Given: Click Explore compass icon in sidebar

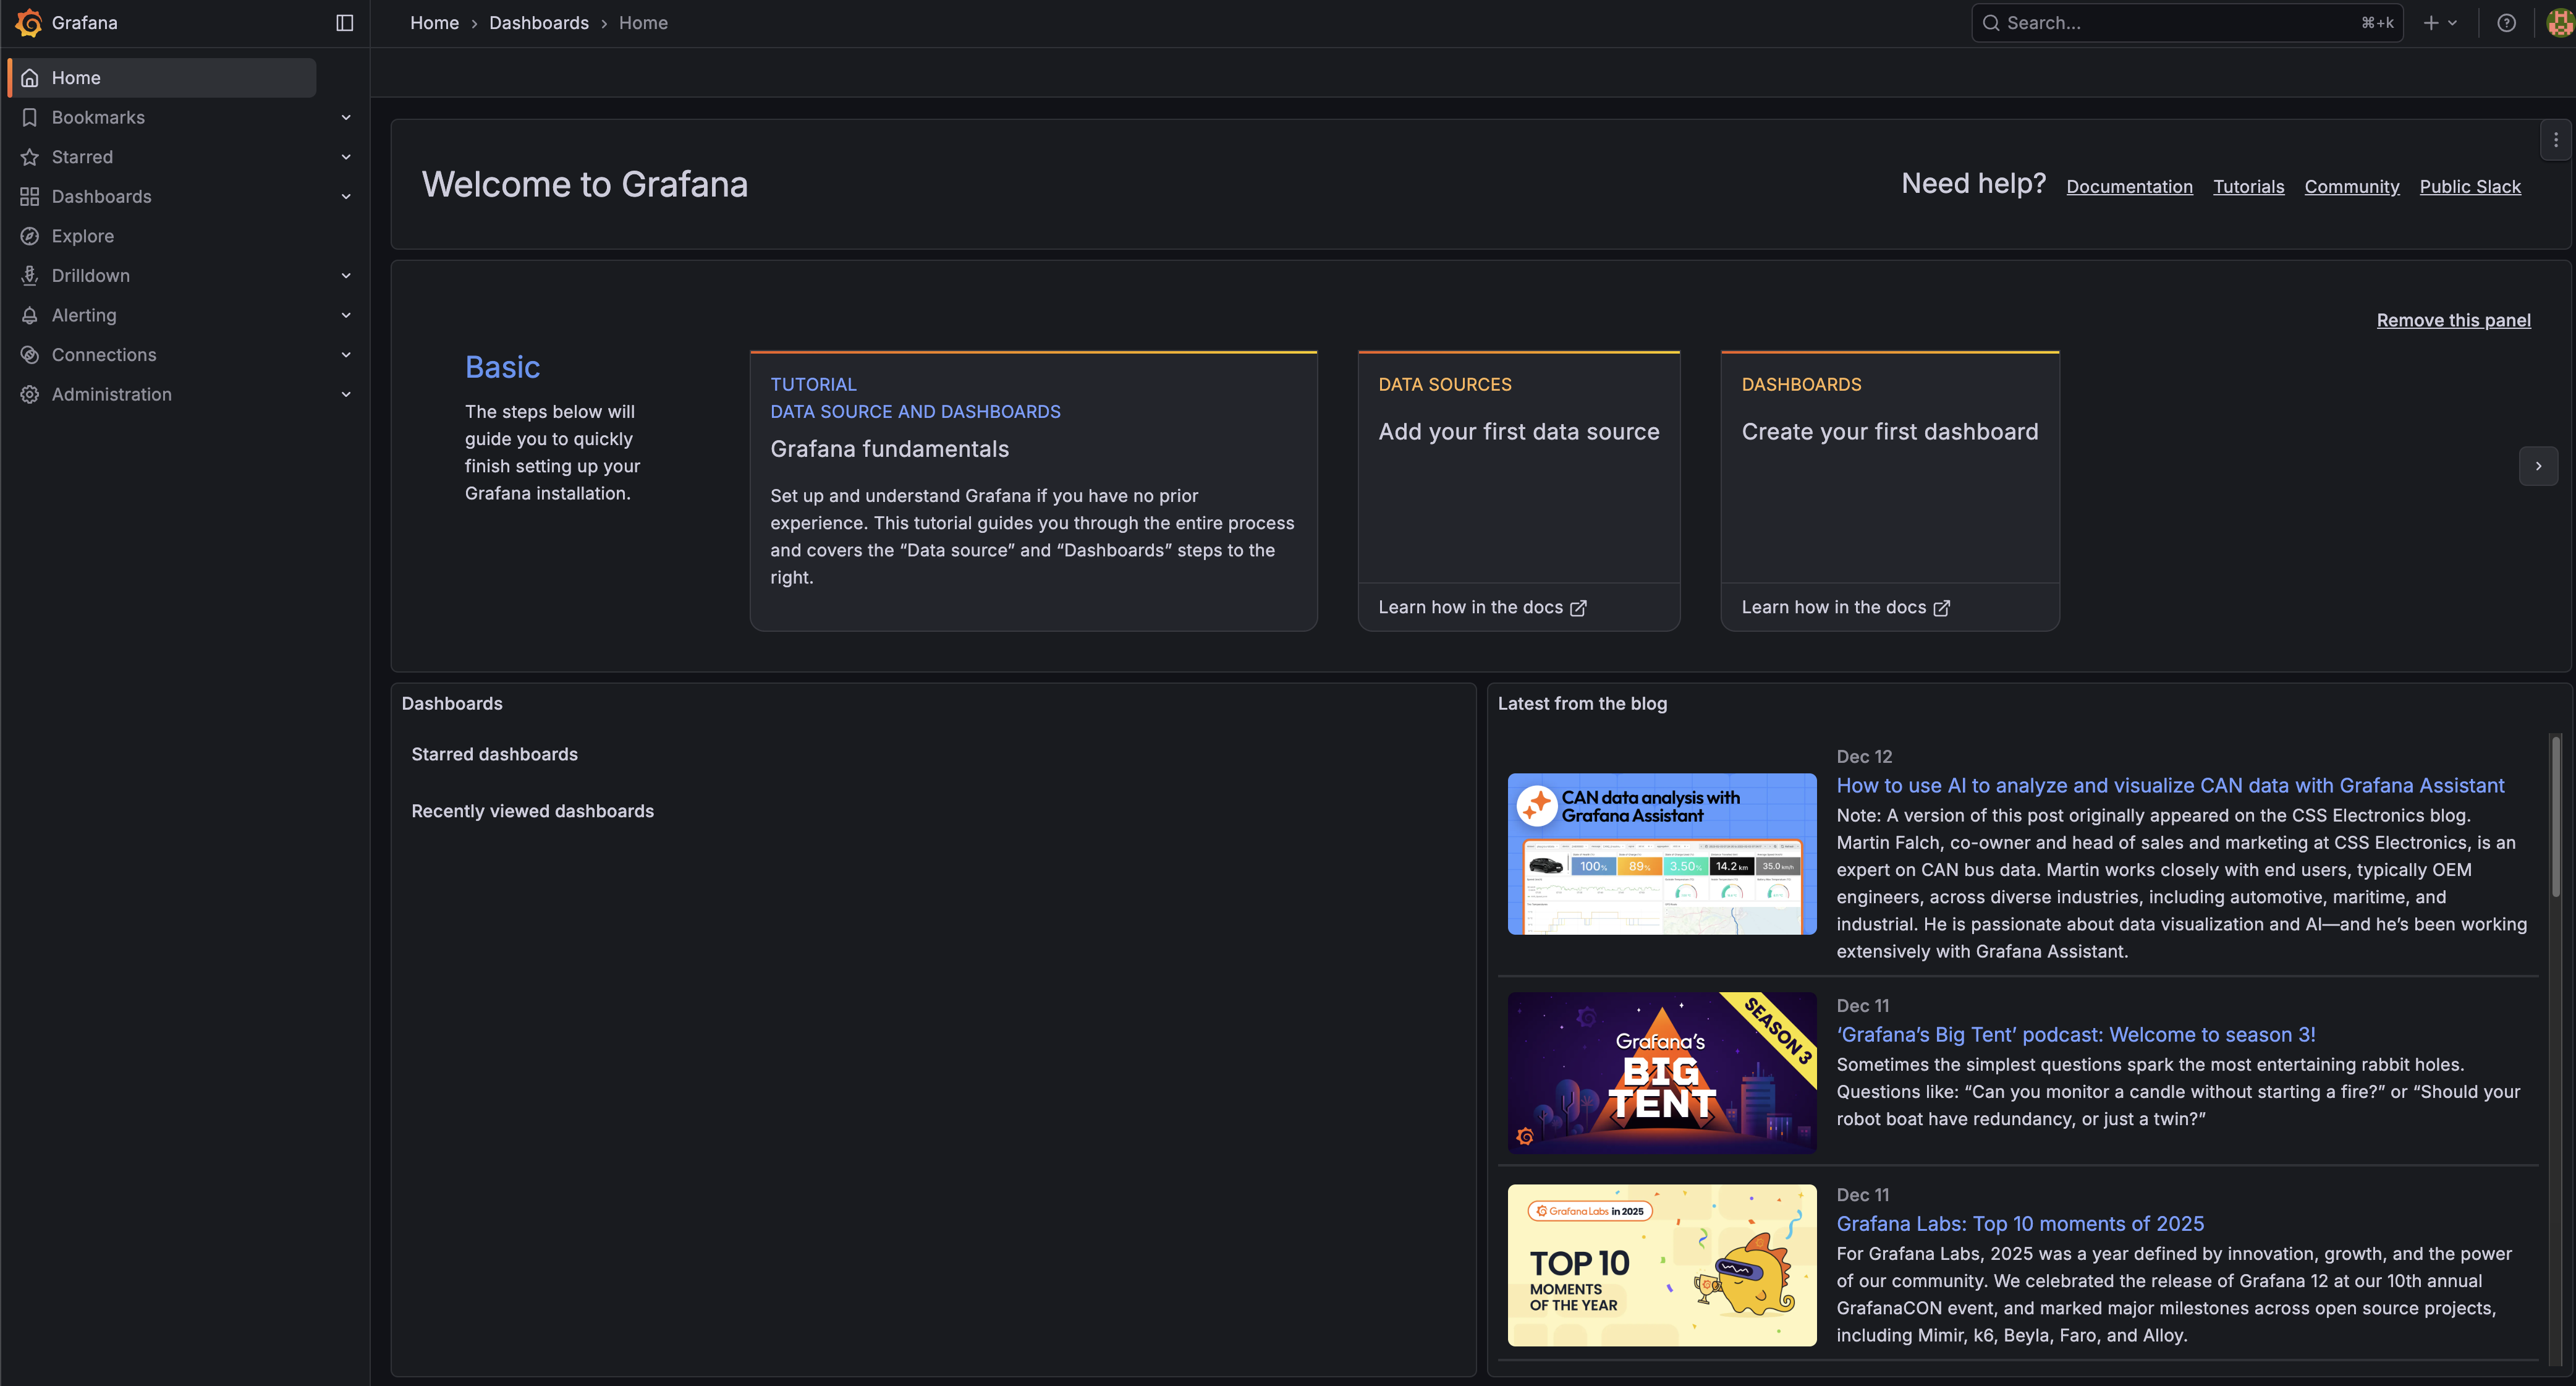Looking at the screenshot, I should (x=30, y=236).
